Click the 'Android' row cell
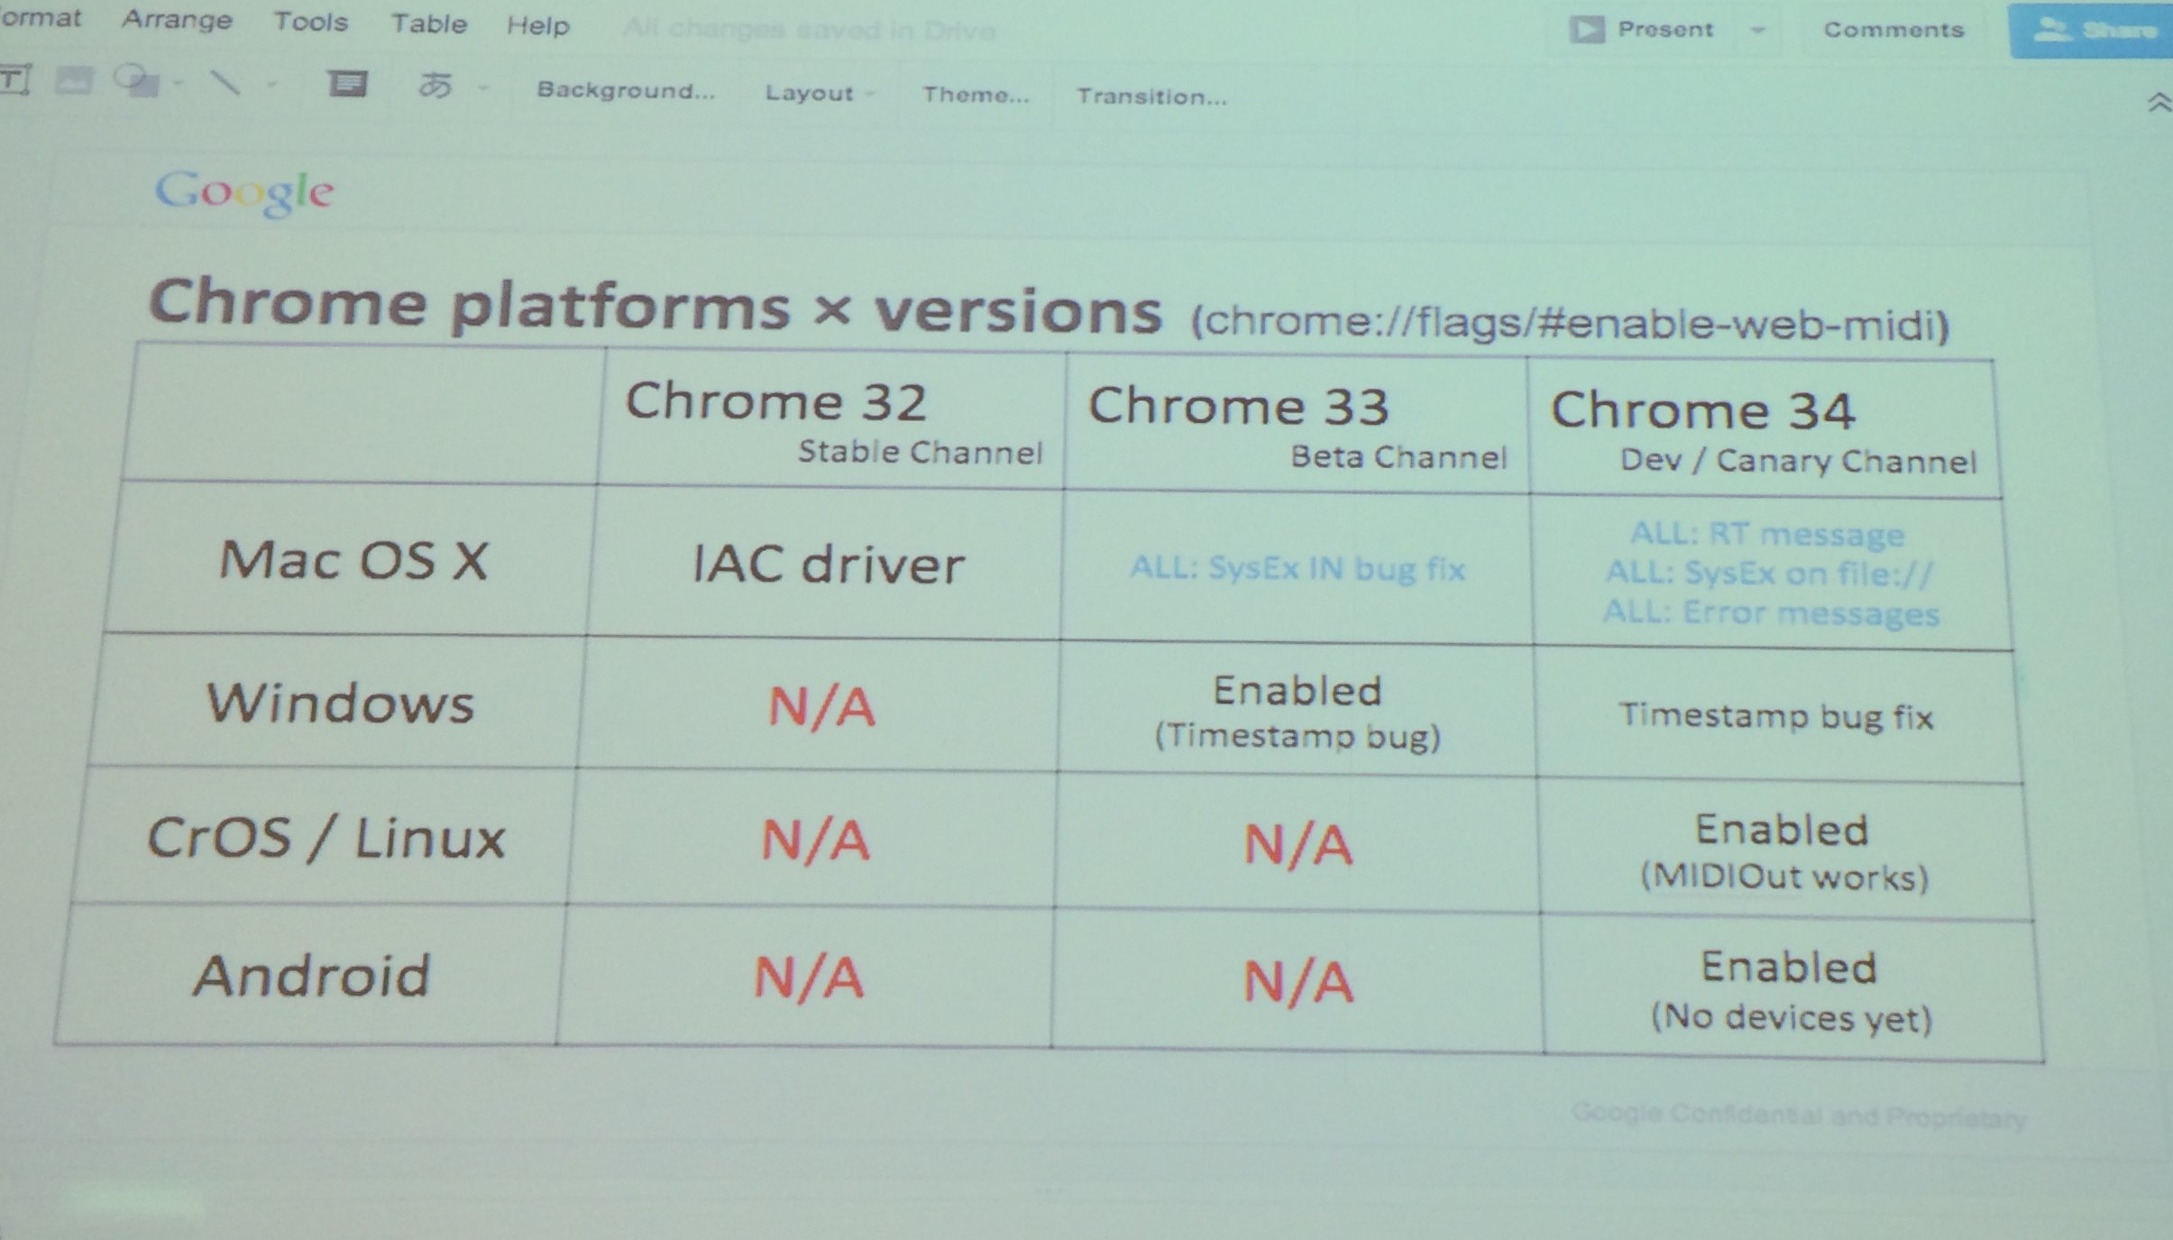 pos(312,975)
